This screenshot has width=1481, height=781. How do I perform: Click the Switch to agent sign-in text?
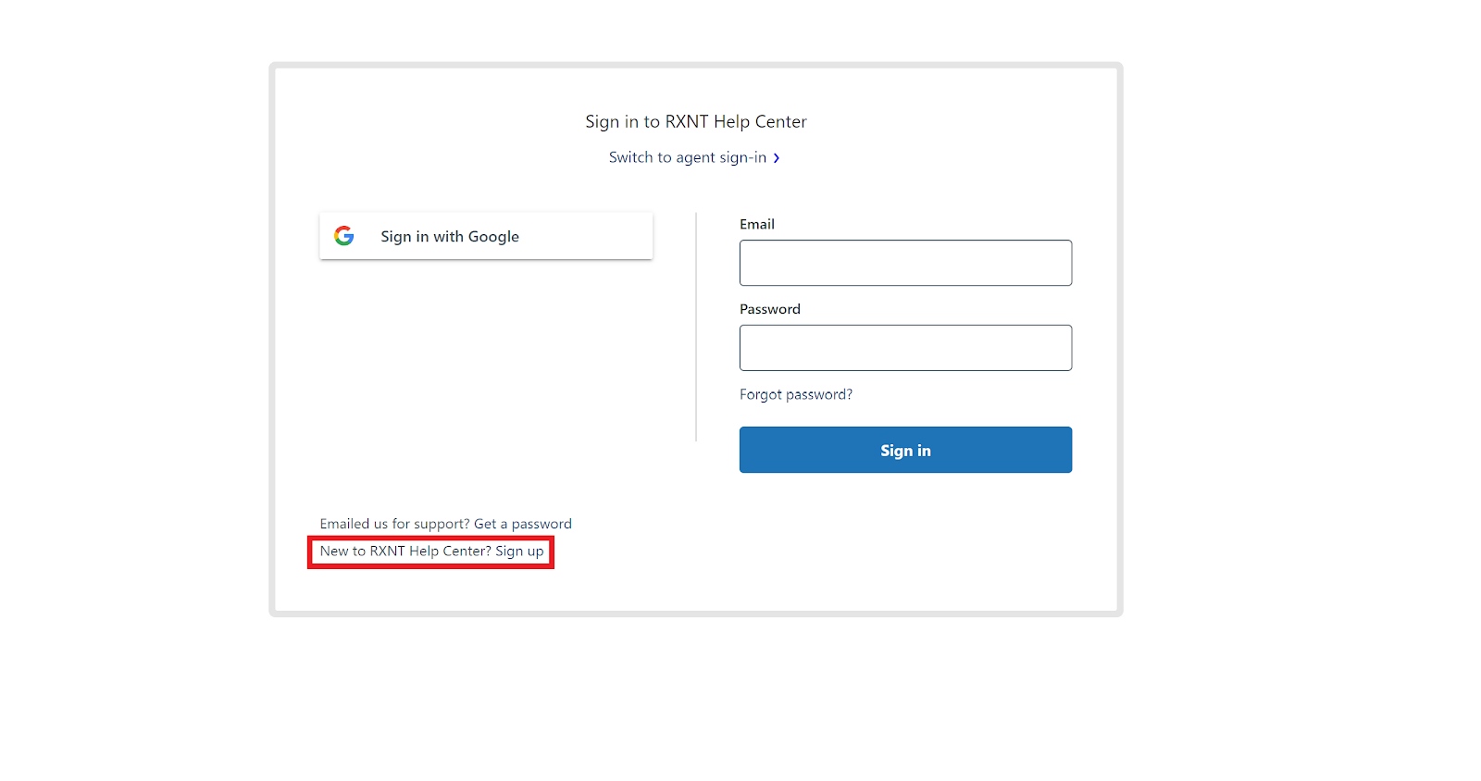point(687,157)
